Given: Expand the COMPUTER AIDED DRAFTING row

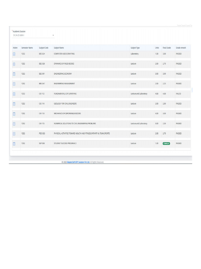Looking at the screenshot, I should point(14,54).
